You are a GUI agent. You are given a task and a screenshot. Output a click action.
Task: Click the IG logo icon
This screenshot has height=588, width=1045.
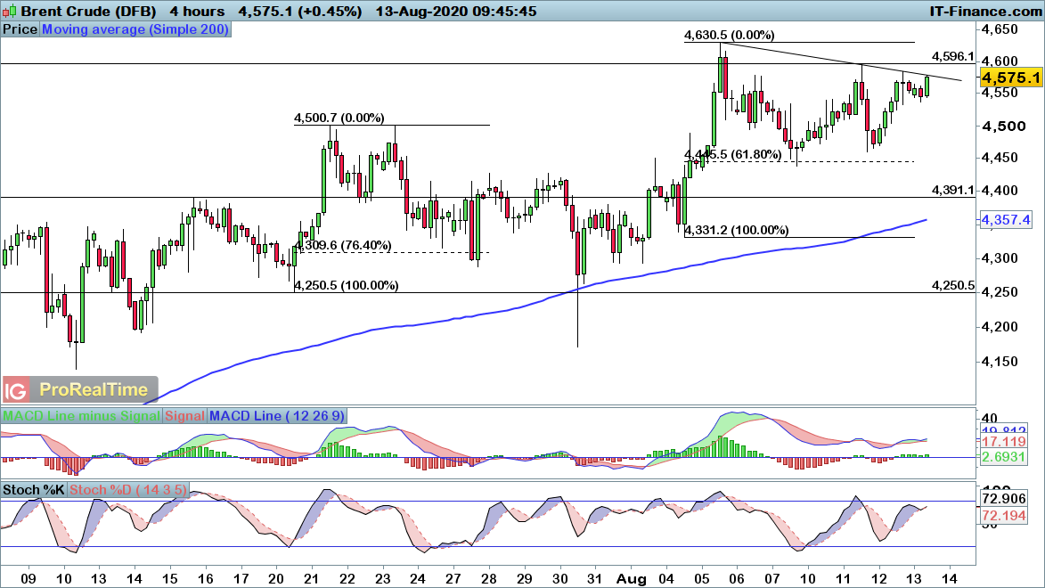point(15,390)
